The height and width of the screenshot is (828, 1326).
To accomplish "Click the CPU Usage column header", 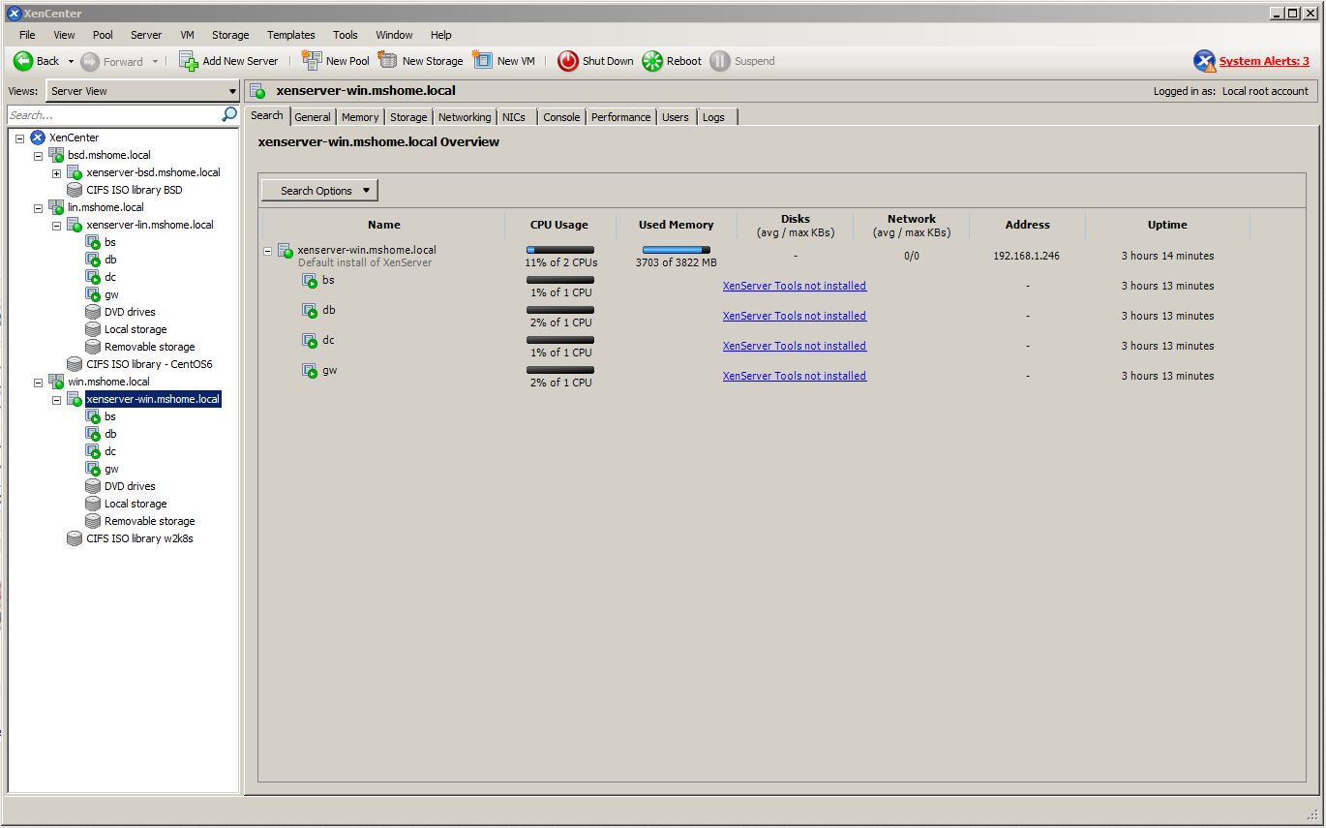I will 558,225.
